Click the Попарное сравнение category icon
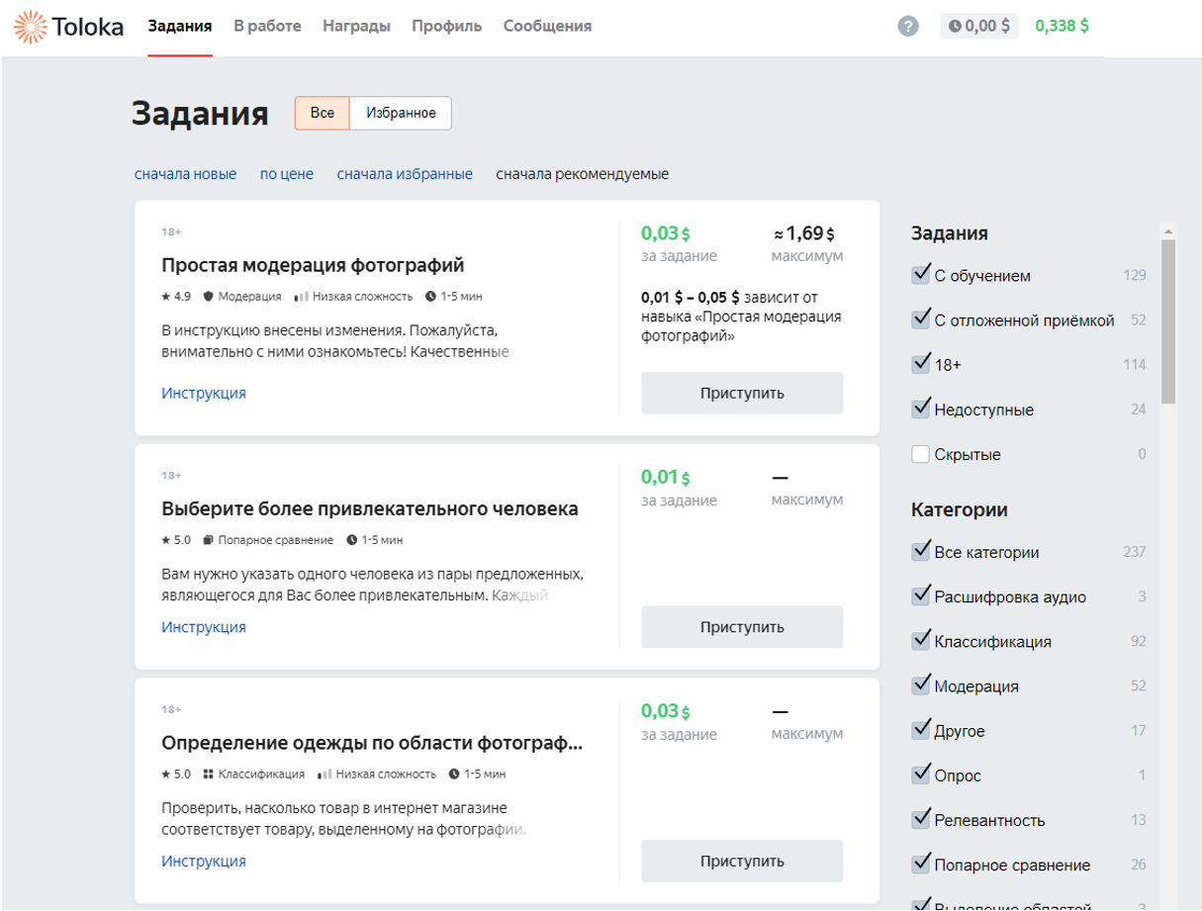 [x=209, y=540]
